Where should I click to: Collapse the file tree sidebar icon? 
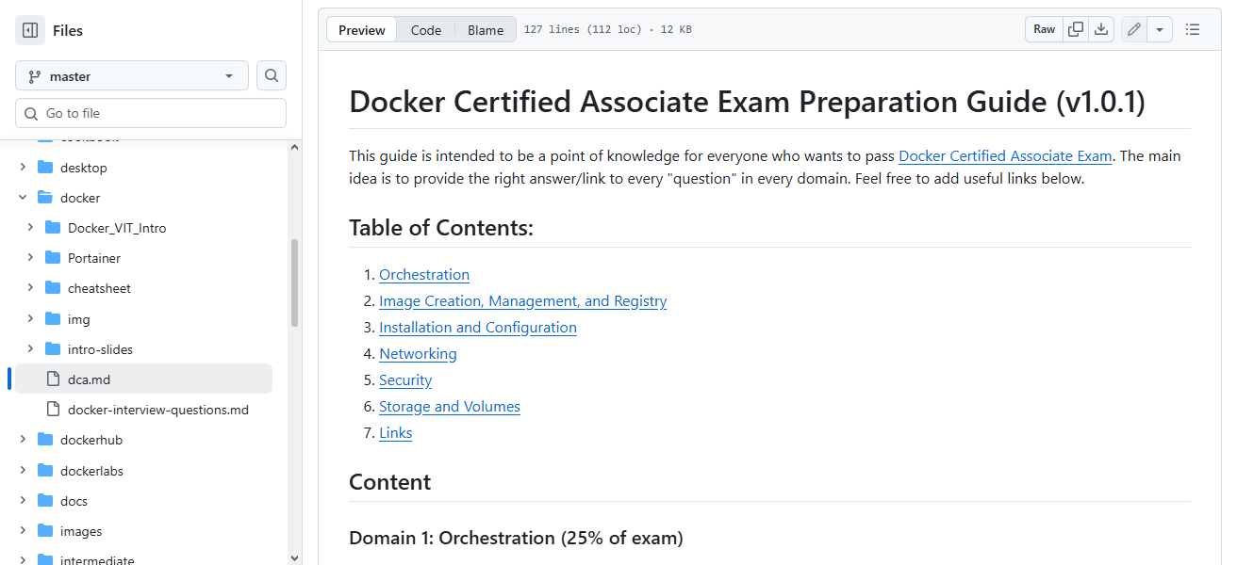30,30
